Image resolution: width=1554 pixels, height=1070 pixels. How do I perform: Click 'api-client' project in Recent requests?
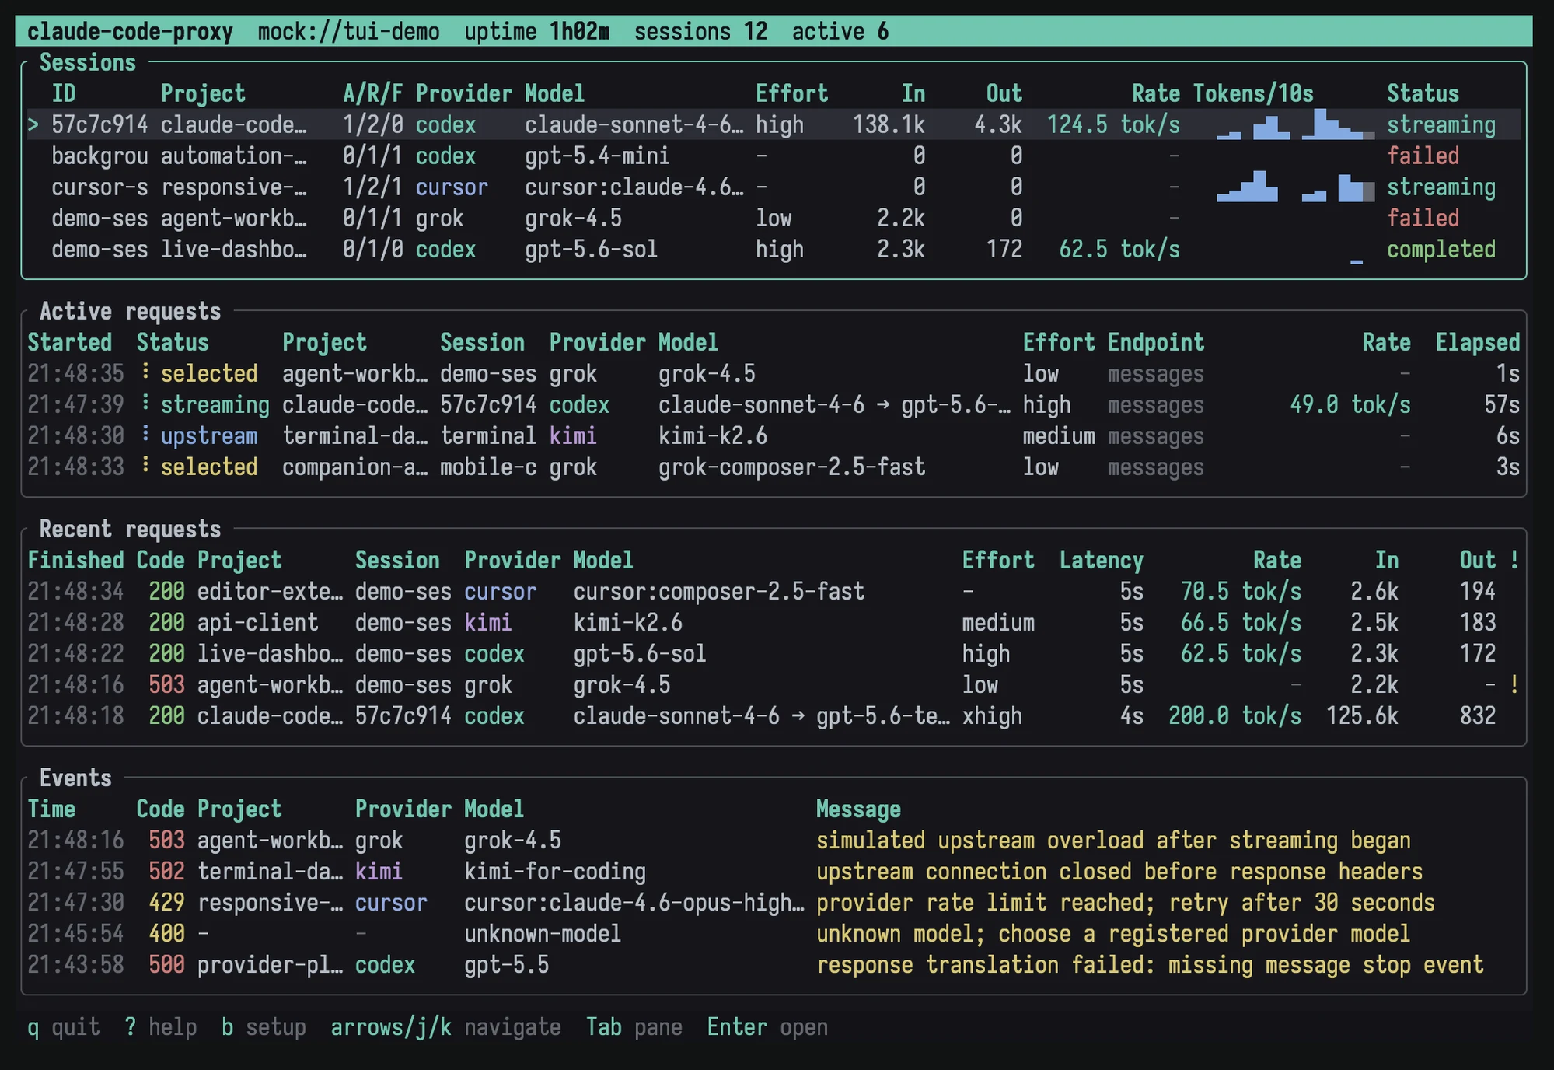[x=258, y=623]
